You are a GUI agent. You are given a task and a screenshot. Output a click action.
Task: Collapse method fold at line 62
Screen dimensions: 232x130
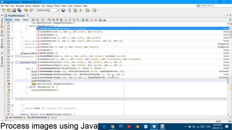[12, 62]
